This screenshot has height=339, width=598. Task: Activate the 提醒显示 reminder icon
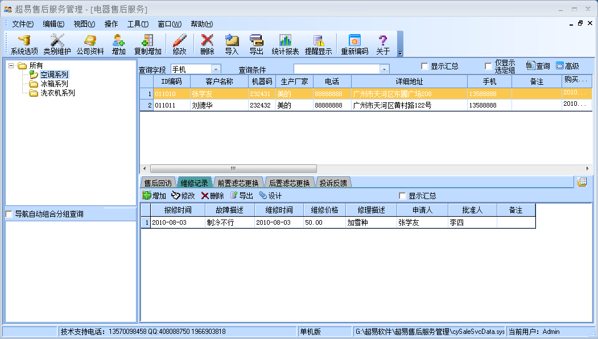(x=319, y=43)
